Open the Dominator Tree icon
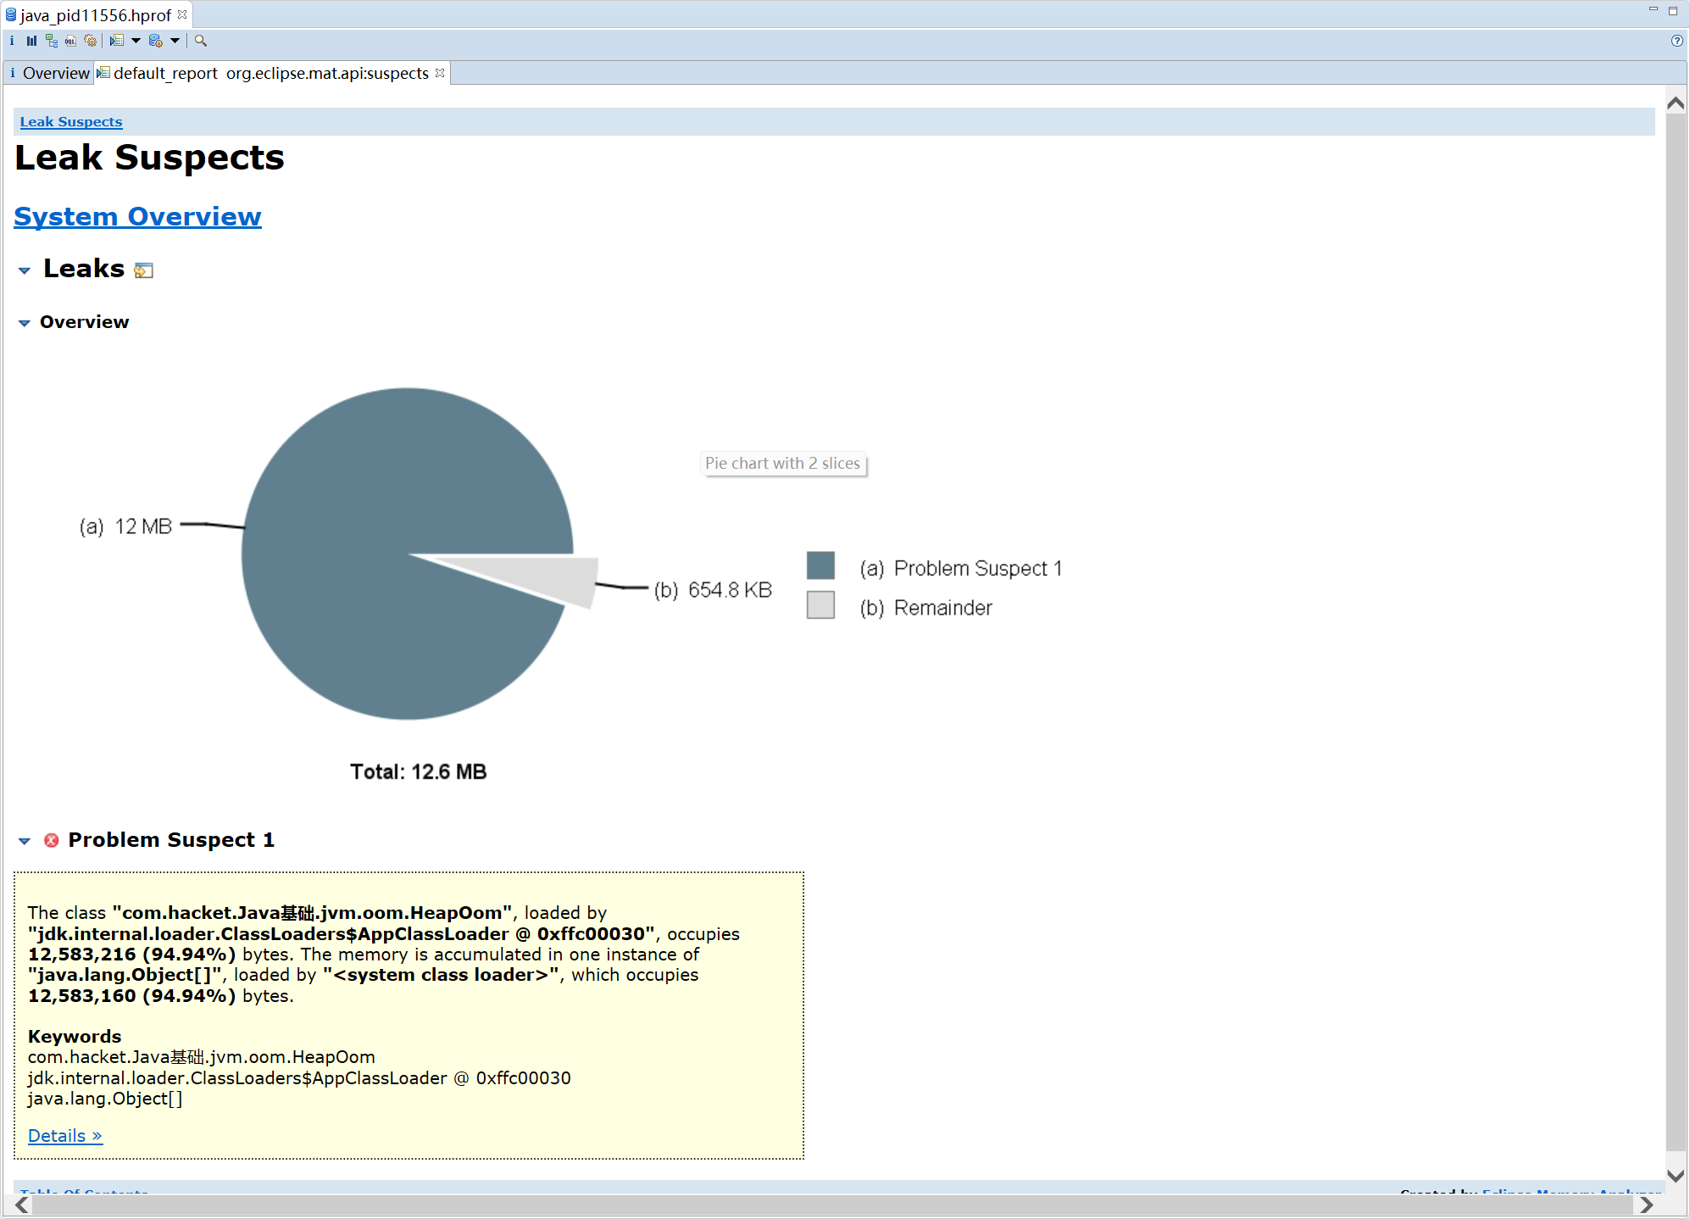This screenshot has height=1219, width=1690. coord(52,41)
